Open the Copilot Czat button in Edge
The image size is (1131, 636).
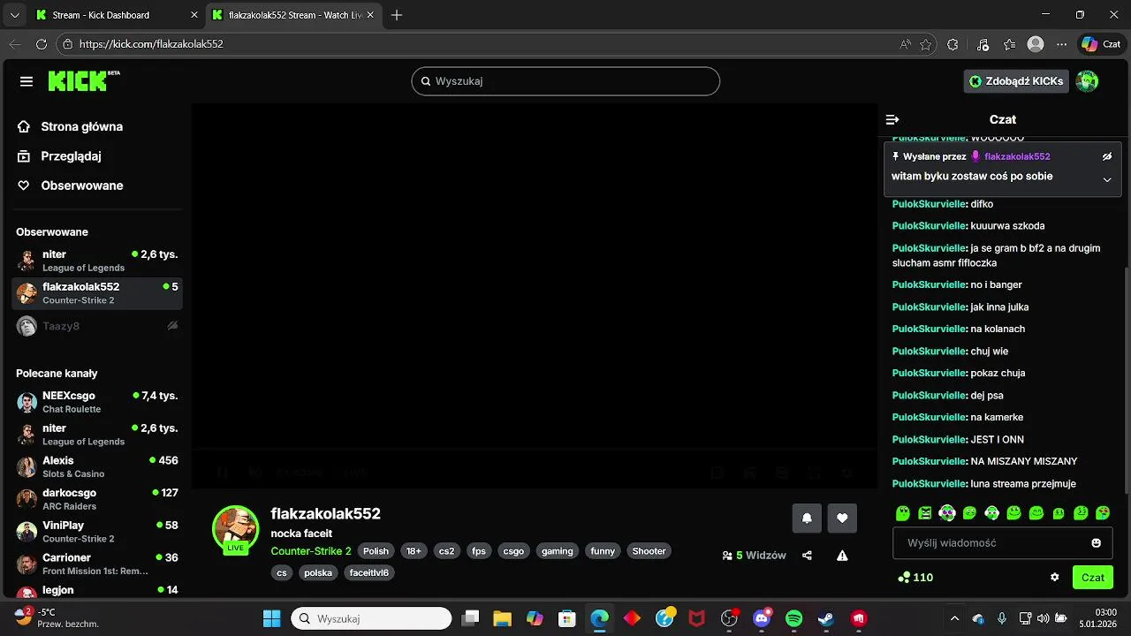point(1102,44)
